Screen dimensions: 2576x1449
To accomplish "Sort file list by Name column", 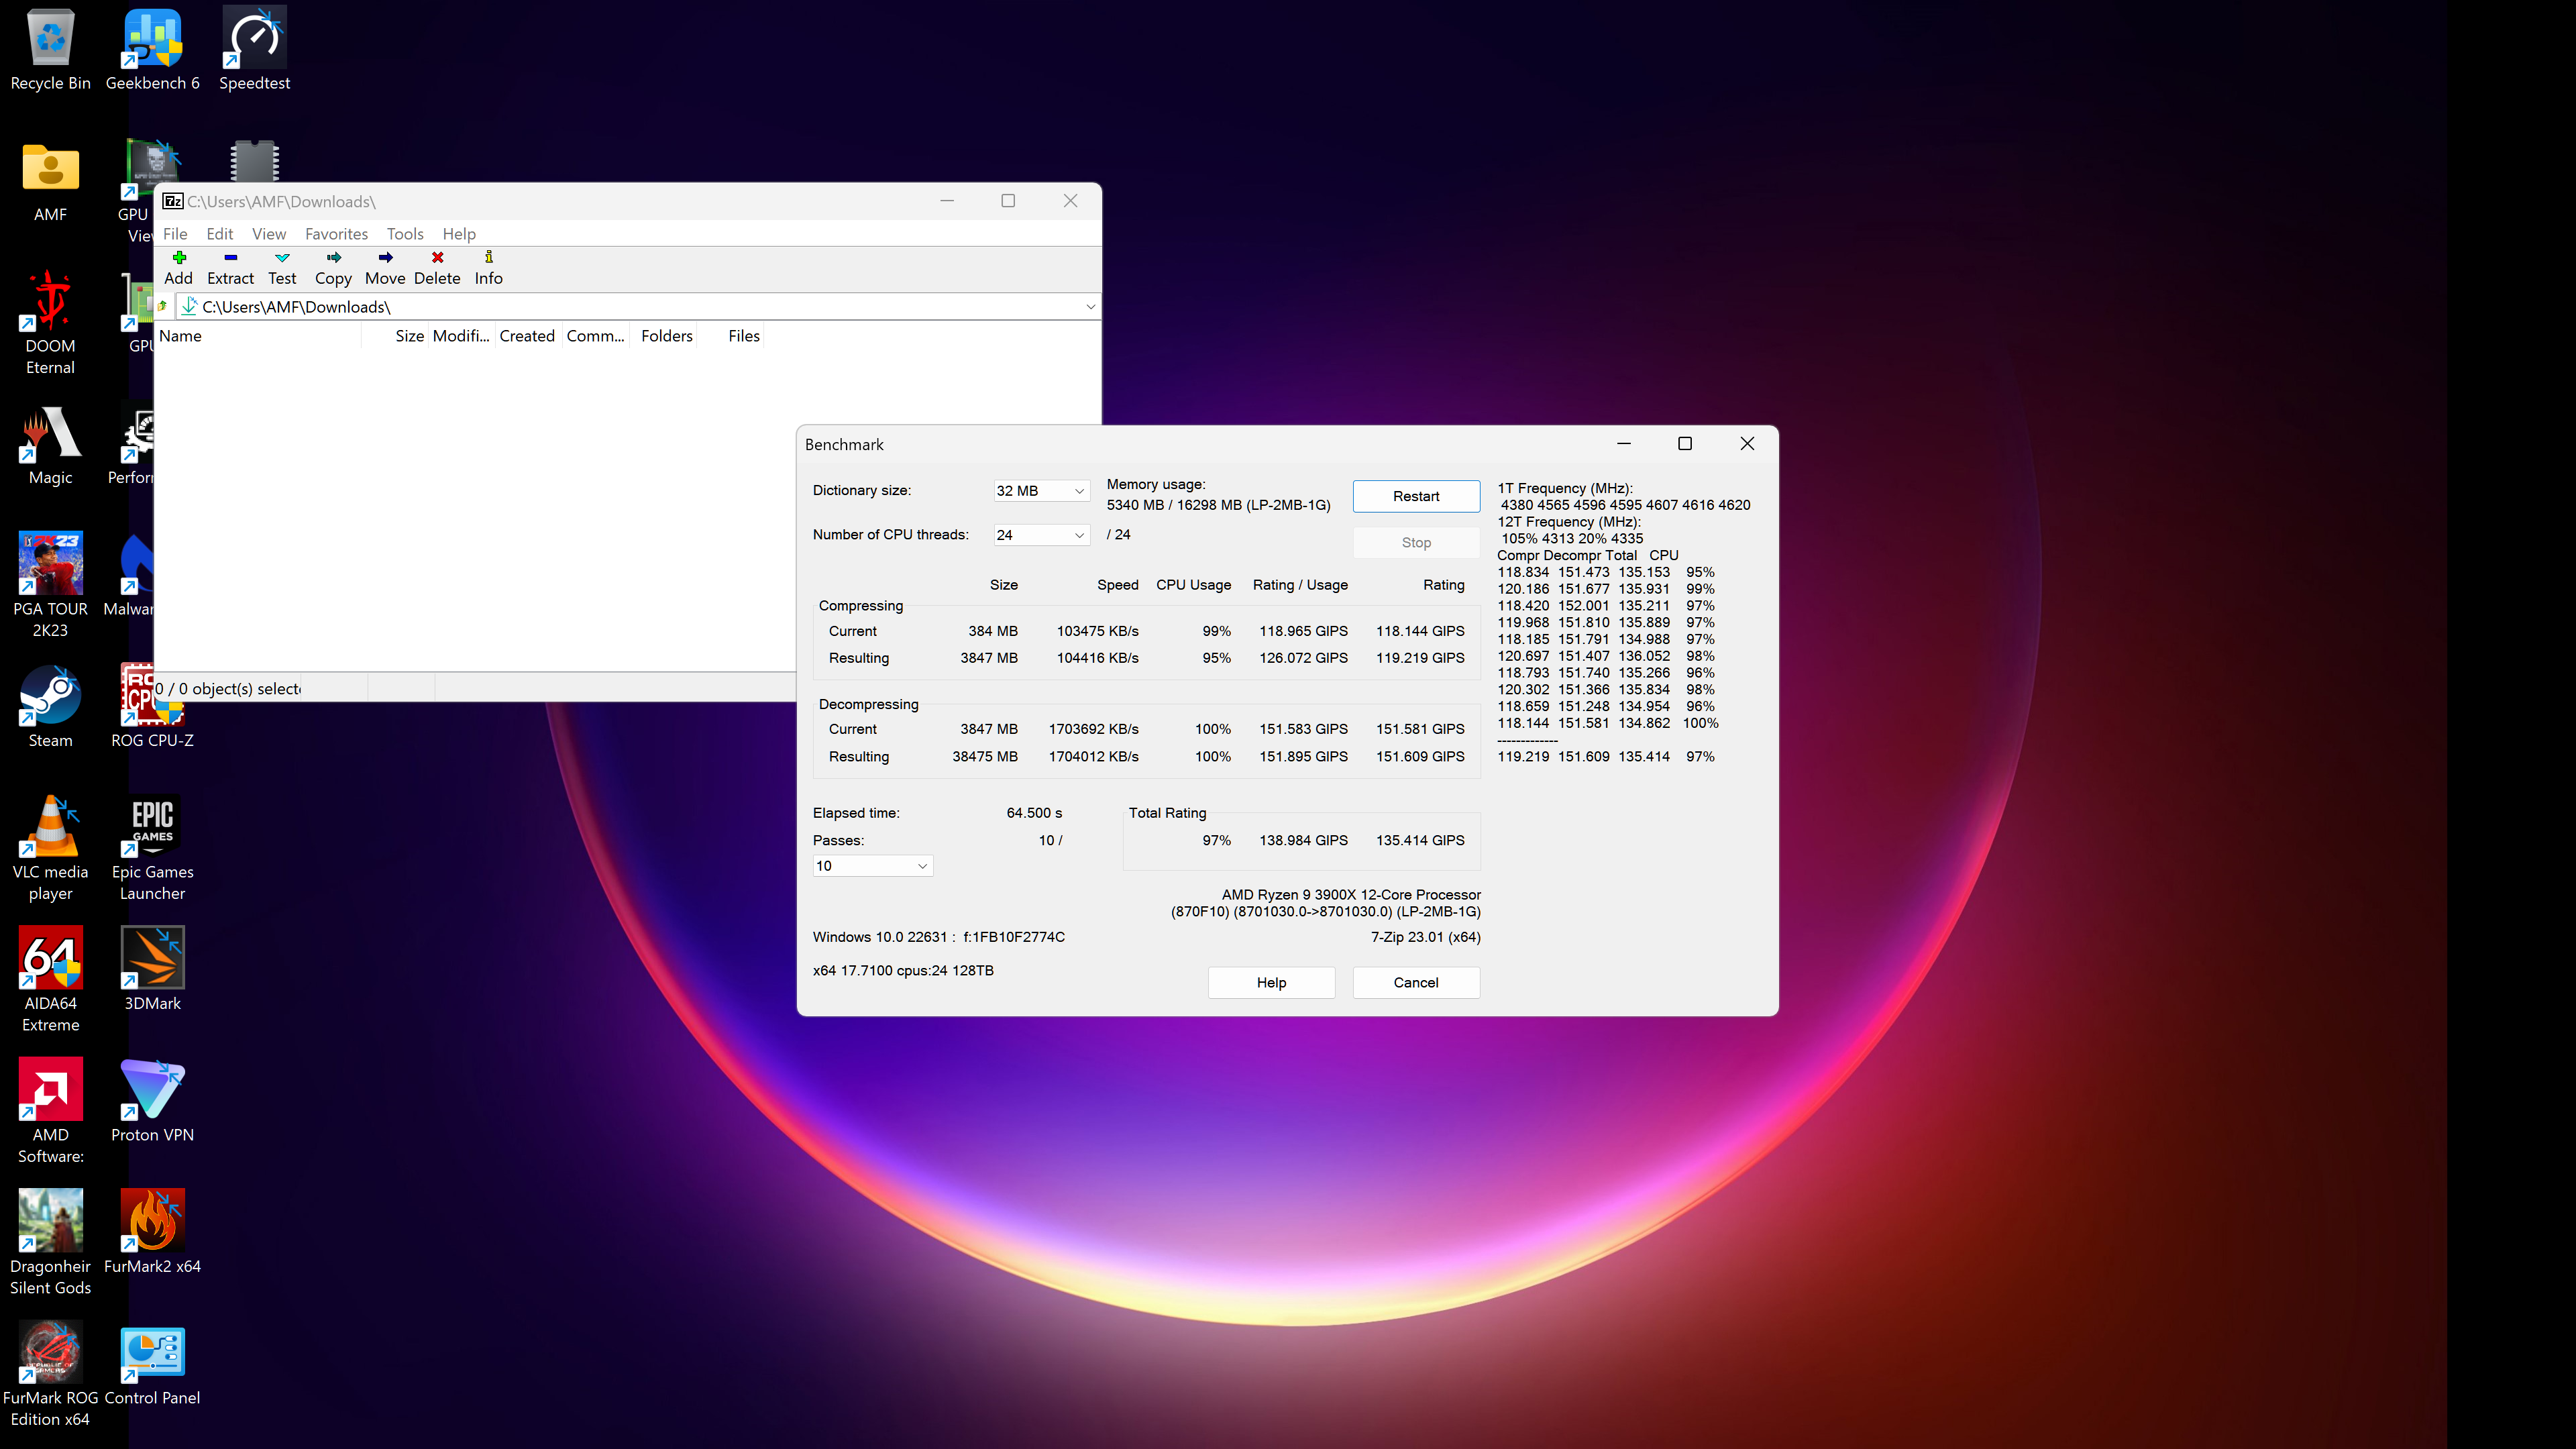I will (258, 336).
